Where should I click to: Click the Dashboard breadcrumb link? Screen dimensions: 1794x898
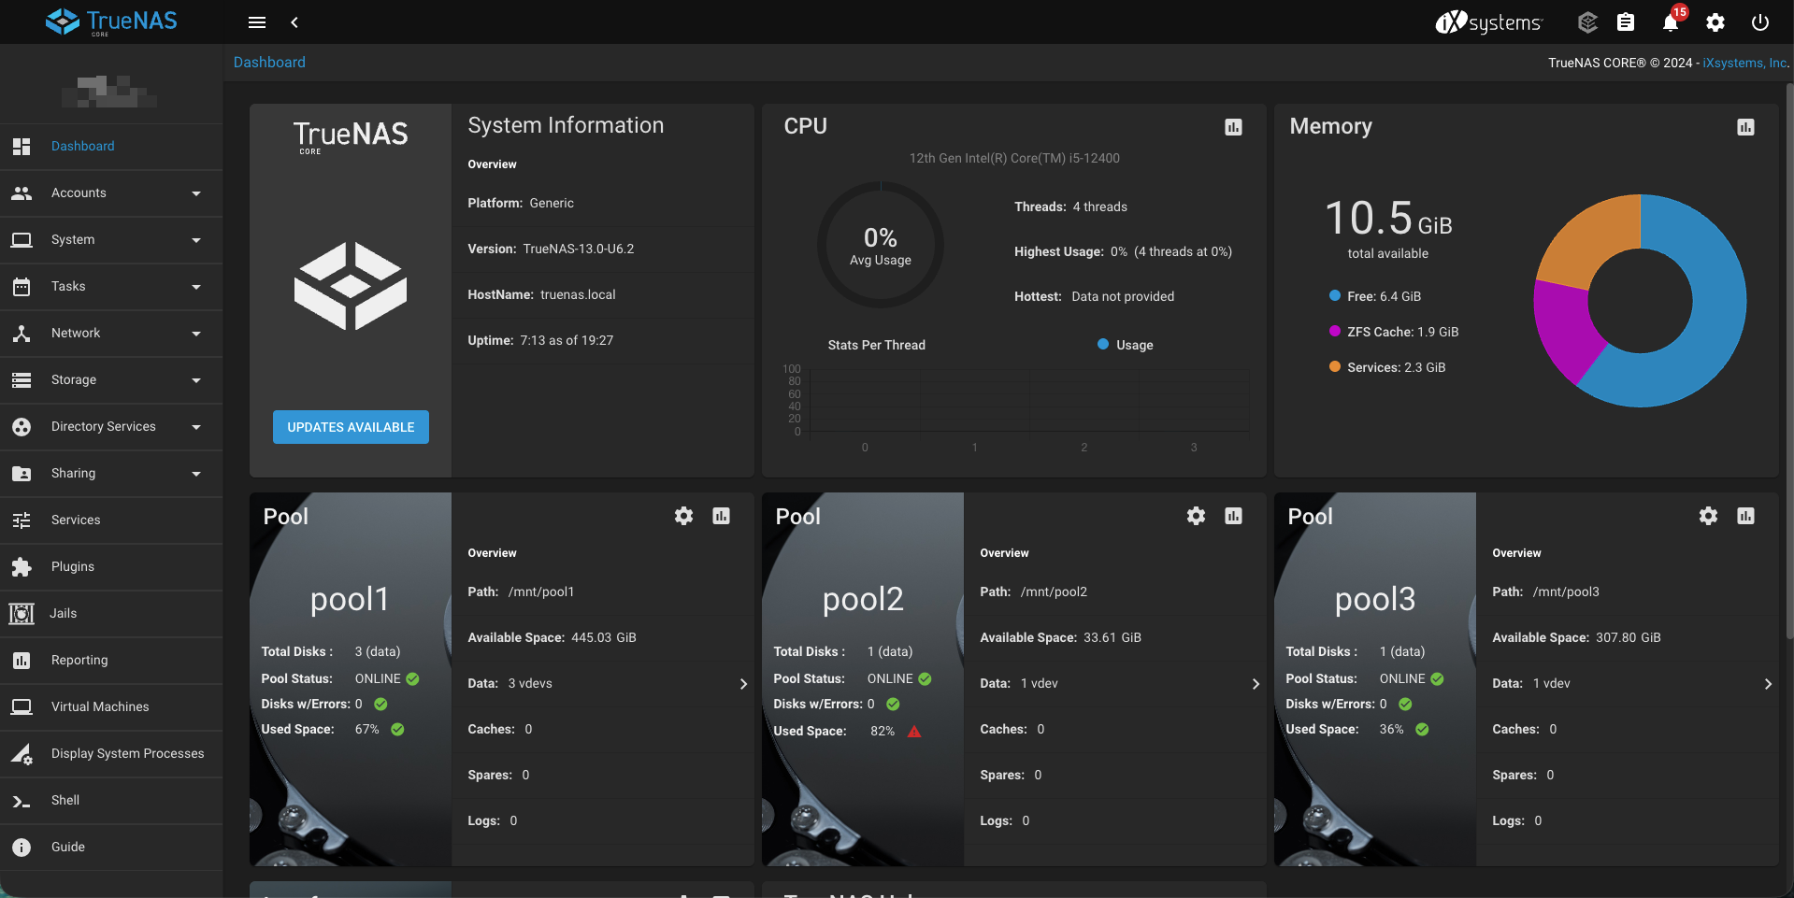click(269, 62)
